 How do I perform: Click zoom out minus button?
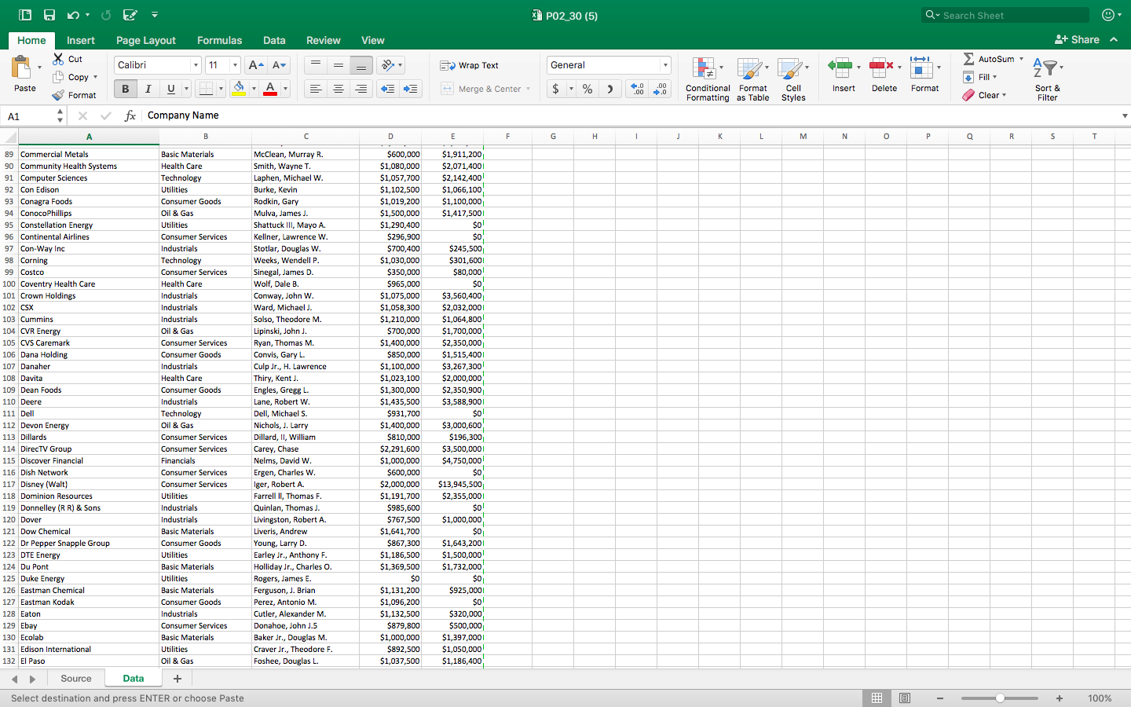[x=940, y=698]
